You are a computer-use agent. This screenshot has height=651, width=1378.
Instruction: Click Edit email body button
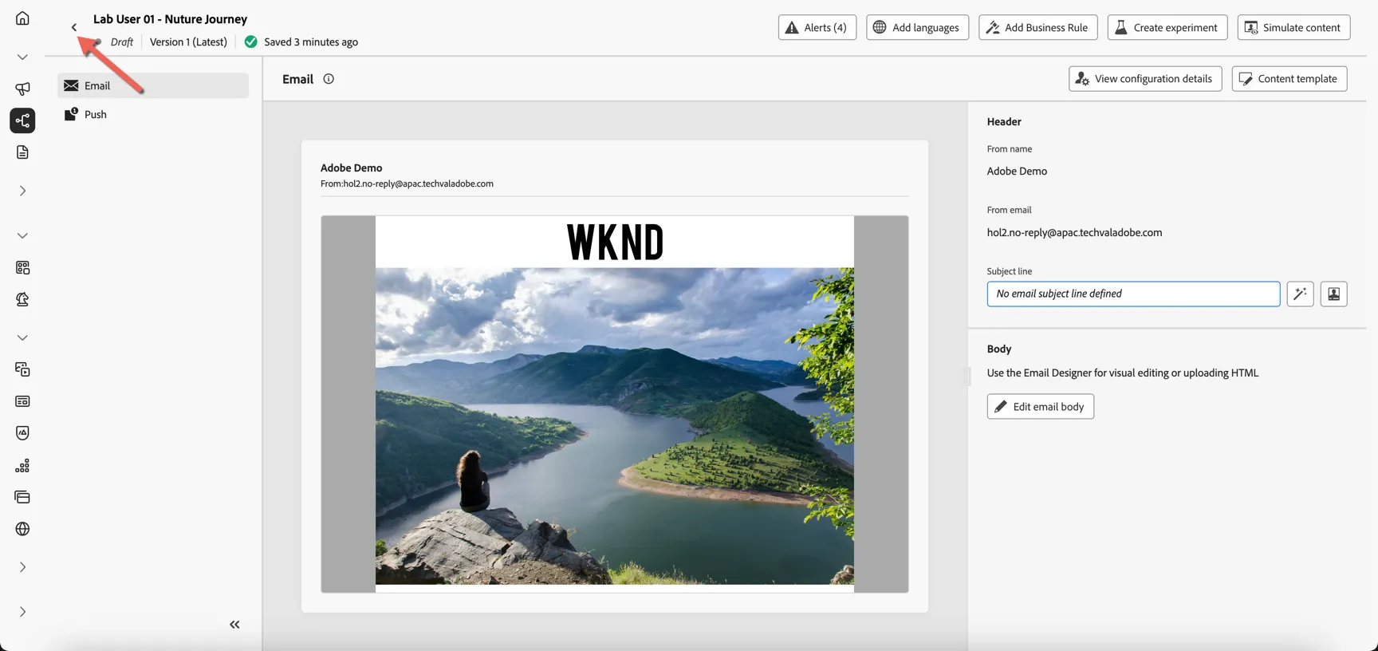click(x=1040, y=406)
